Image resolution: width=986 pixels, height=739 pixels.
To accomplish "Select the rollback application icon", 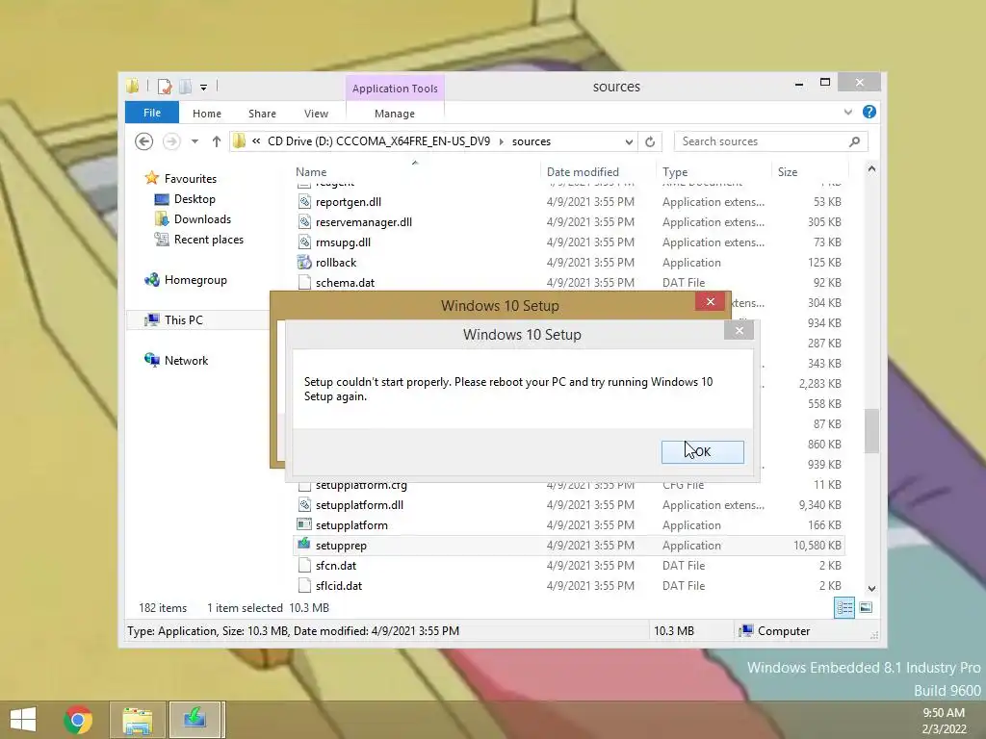I will 304,262.
